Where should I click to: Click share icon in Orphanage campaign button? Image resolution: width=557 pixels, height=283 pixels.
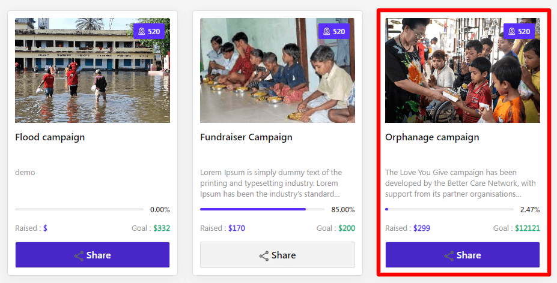click(x=449, y=256)
